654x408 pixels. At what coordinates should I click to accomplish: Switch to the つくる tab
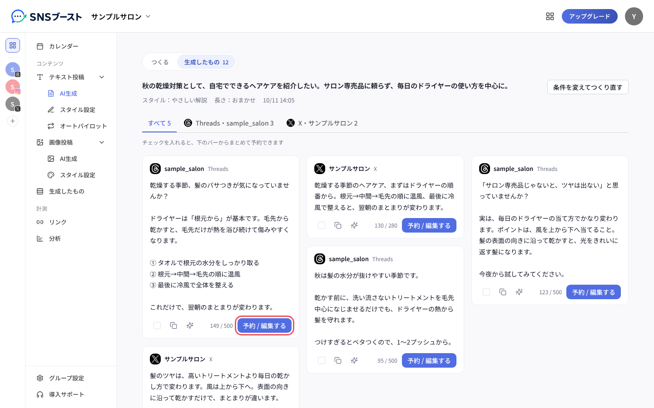160,62
